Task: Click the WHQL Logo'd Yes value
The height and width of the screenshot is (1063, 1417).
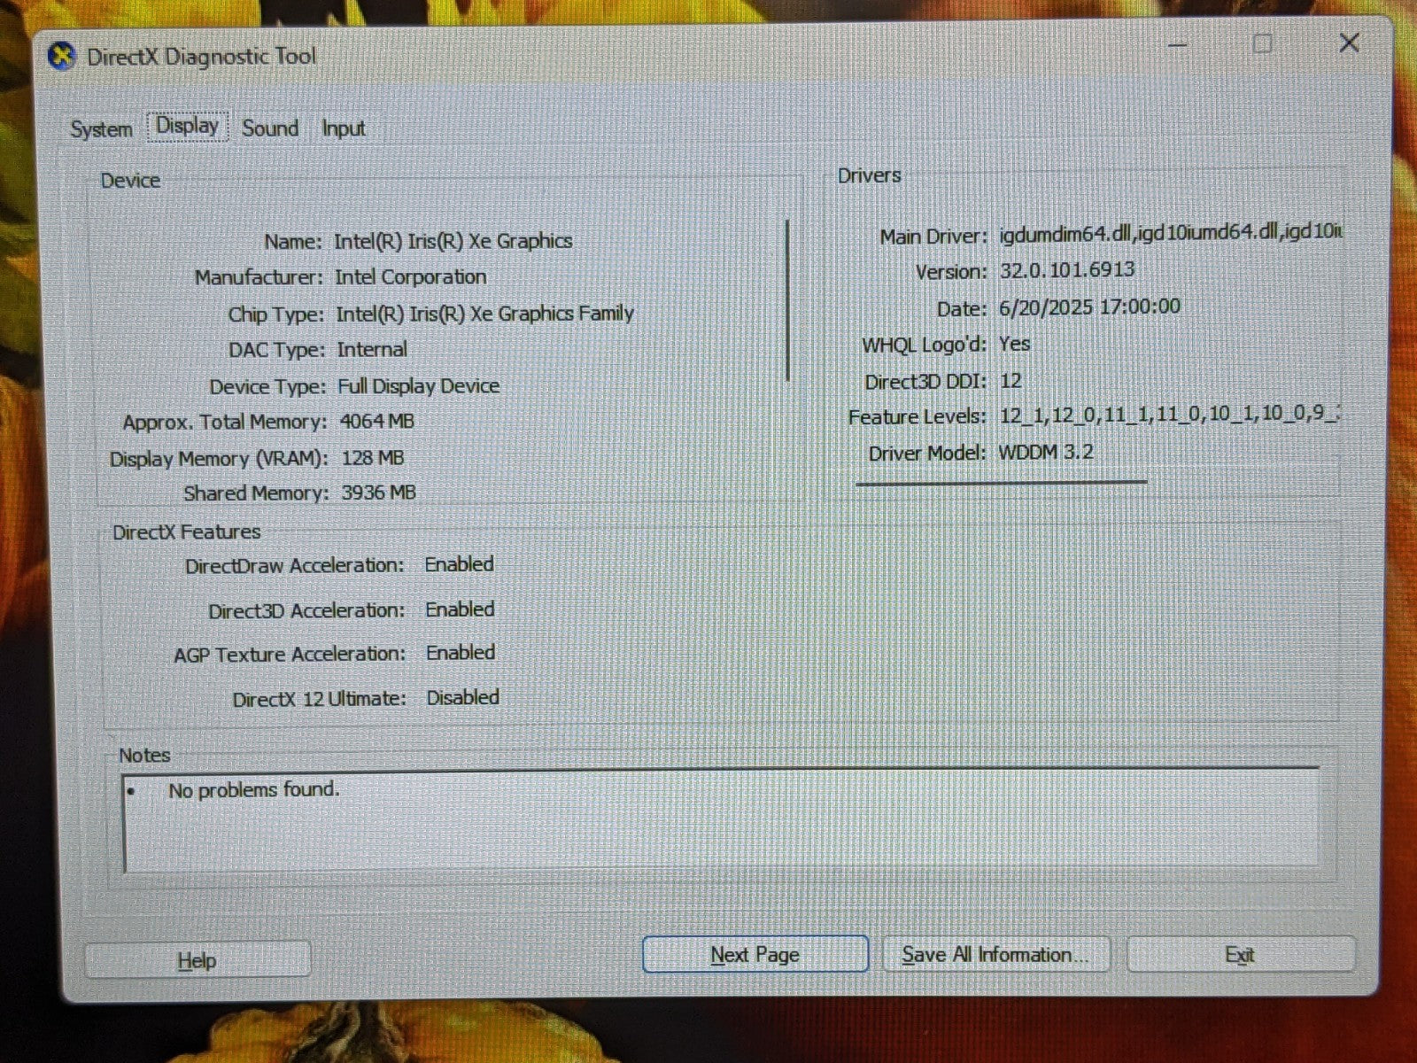Action: (x=1014, y=344)
